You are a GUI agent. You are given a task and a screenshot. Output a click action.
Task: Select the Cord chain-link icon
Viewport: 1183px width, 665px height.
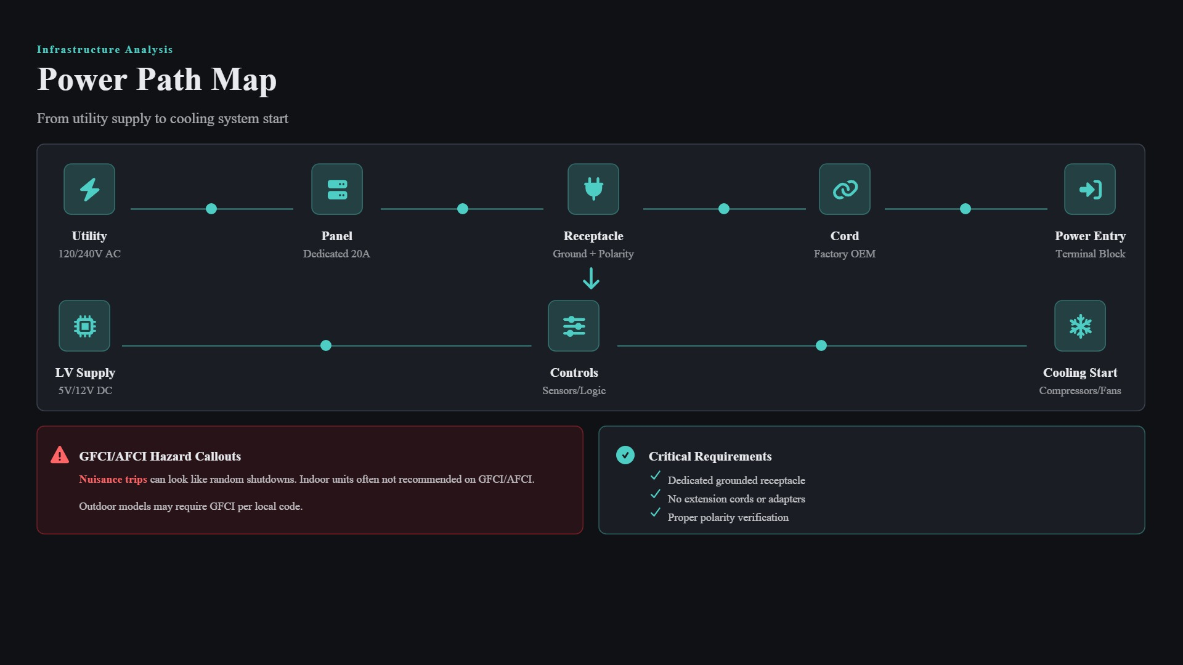click(x=845, y=189)
